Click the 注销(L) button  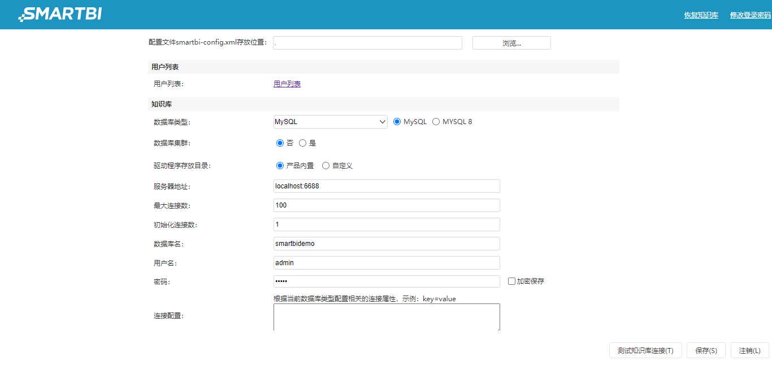coord(750,350)
